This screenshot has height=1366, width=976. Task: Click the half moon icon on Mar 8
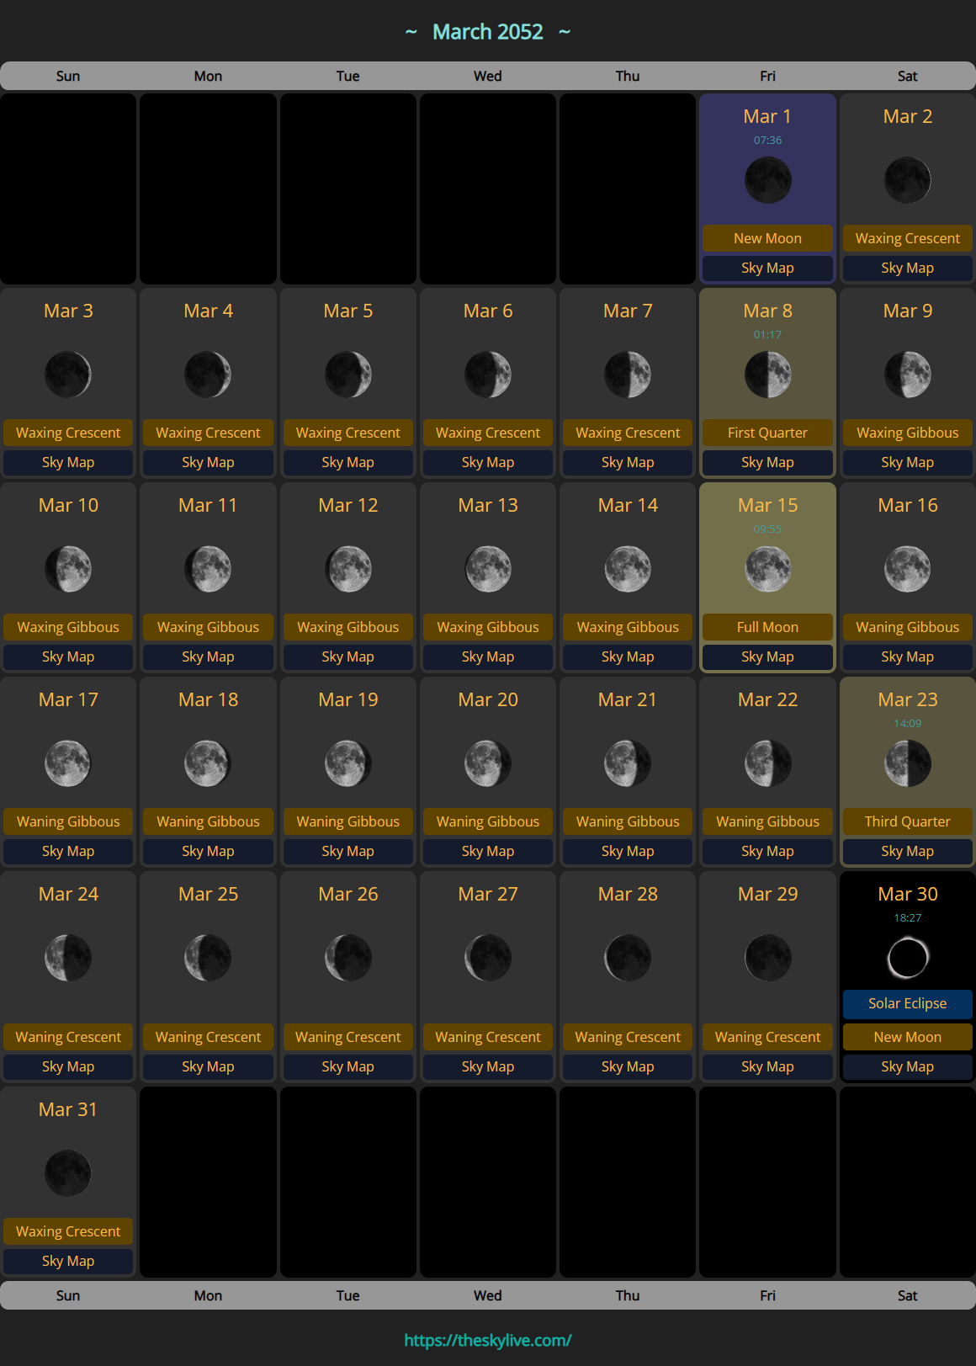pos(767,375)
